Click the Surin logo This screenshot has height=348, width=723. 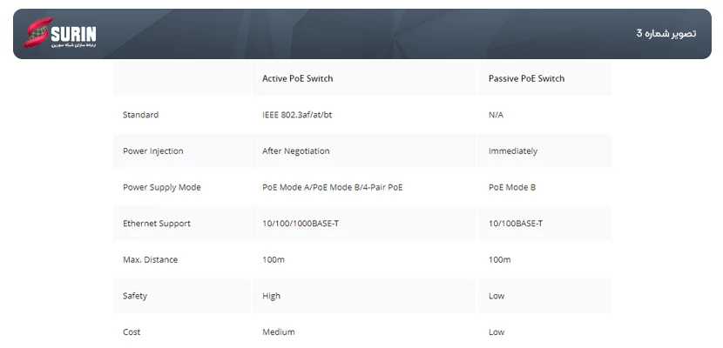coord(60,33)
